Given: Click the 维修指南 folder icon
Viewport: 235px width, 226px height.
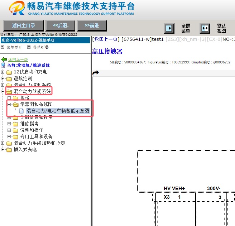Looking at the screenshot, I should (15, 124).
